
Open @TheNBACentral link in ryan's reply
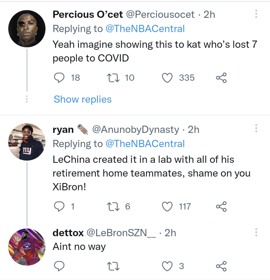pos(145,144)
